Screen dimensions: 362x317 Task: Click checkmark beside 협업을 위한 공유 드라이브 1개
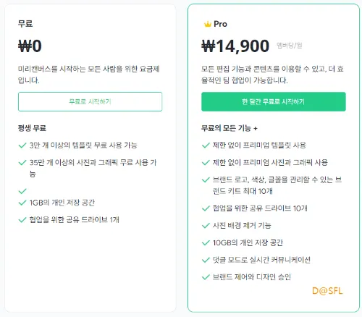pyautogui.click(x=22, y=220)
